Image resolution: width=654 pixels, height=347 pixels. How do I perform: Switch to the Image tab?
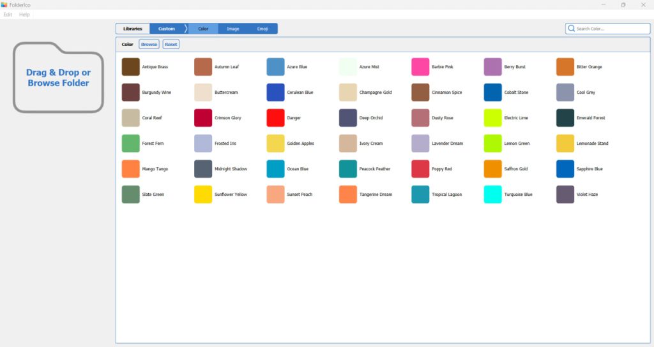click(x=233, y=29)
